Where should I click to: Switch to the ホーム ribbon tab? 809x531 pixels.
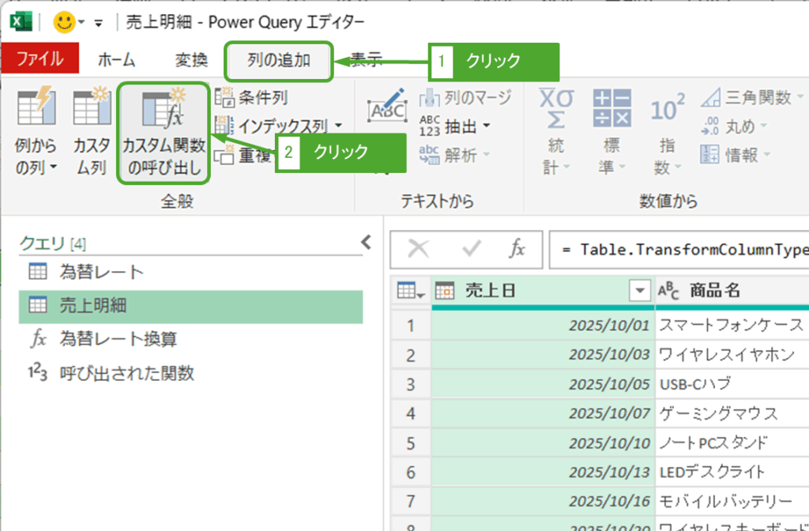pos(117,60)
